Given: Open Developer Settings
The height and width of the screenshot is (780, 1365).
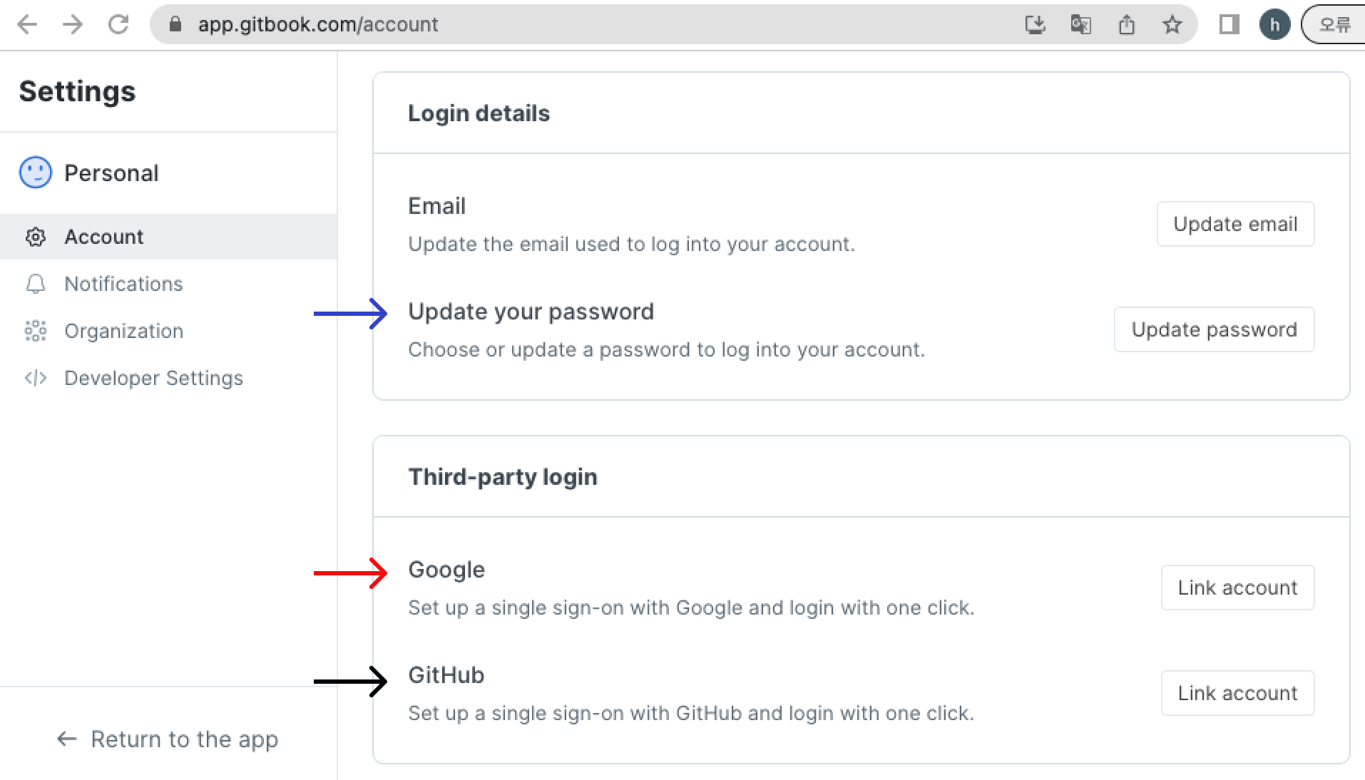Looking at the screenshot, I should (x=153, y=378).
